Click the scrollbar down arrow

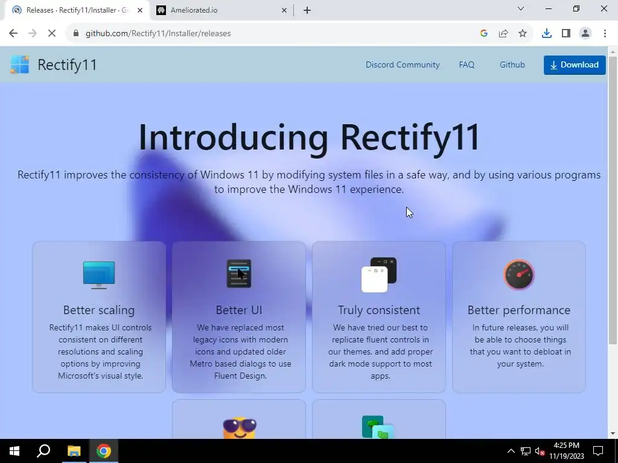pyautogui.click(x=613, y=433)
